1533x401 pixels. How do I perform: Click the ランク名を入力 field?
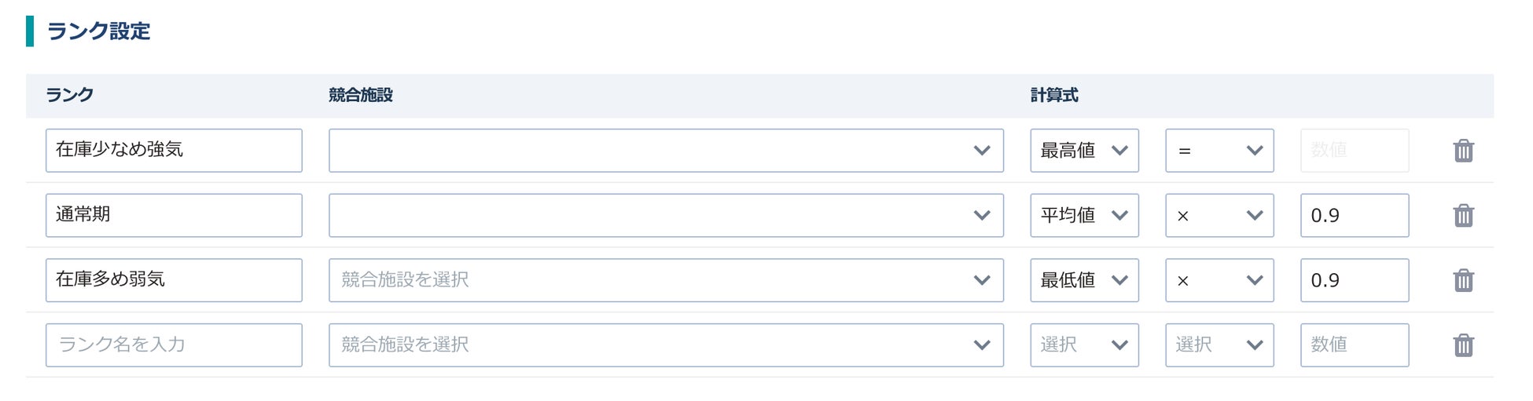coord(174,345)
